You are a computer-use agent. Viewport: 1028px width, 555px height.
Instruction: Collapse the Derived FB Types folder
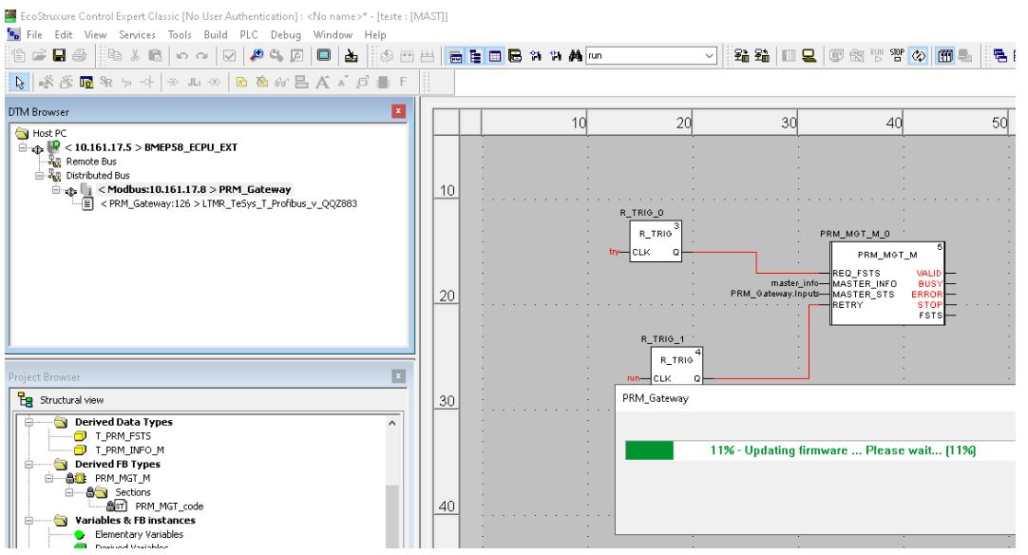(29, 464)
